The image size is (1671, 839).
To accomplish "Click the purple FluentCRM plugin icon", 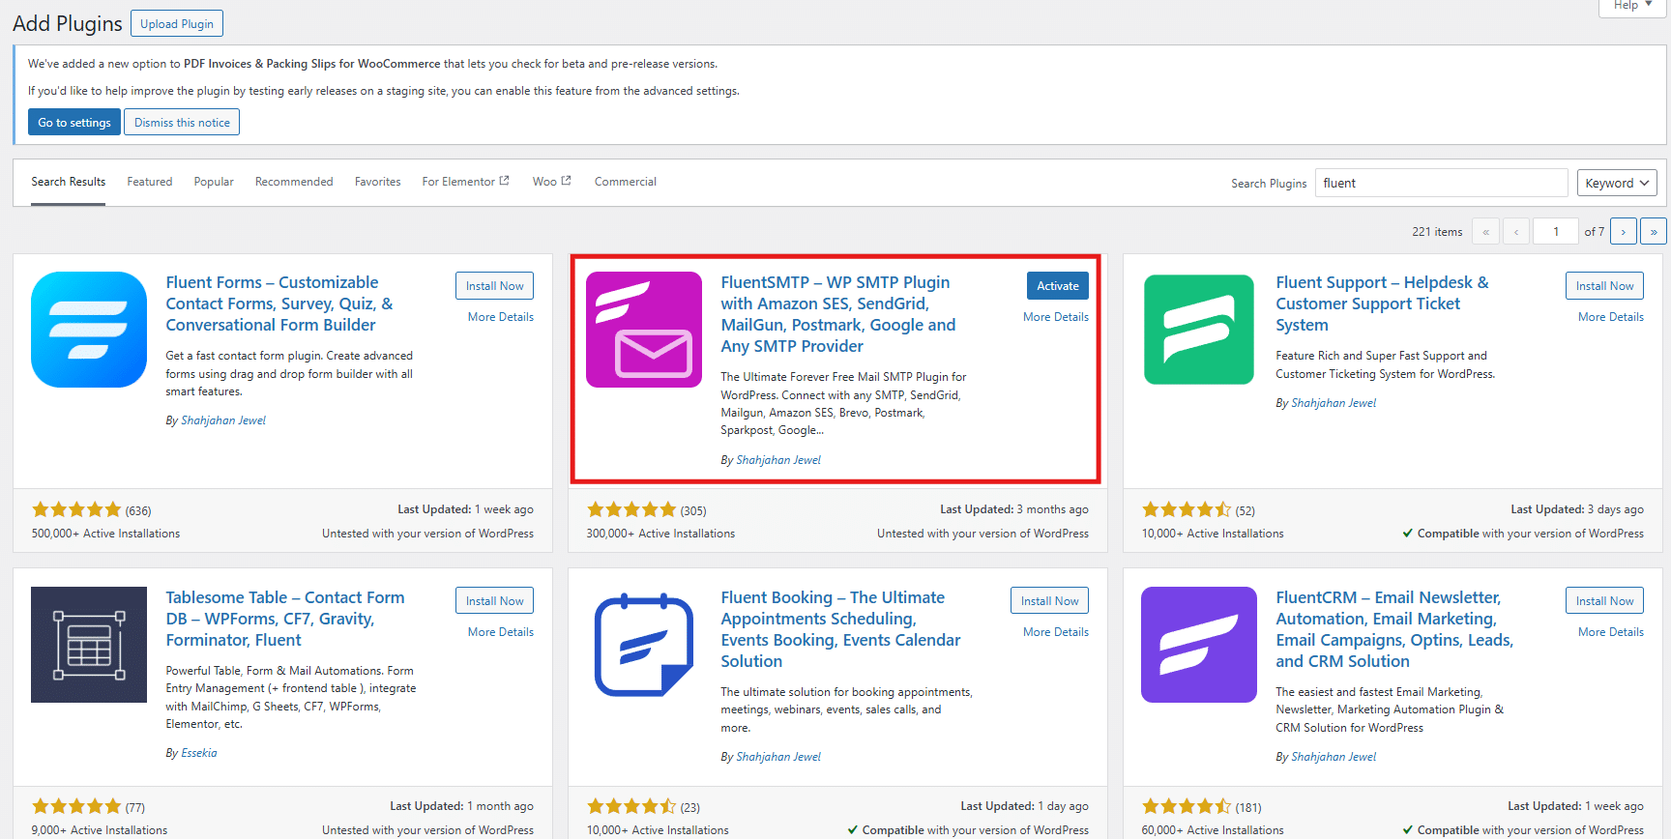I will (x=1199, y=645).
